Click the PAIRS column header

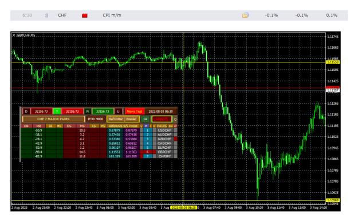[x=162, y=126]
